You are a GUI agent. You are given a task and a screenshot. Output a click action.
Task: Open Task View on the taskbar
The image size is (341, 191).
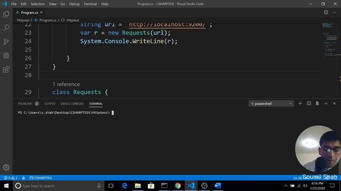coord(111,186)
